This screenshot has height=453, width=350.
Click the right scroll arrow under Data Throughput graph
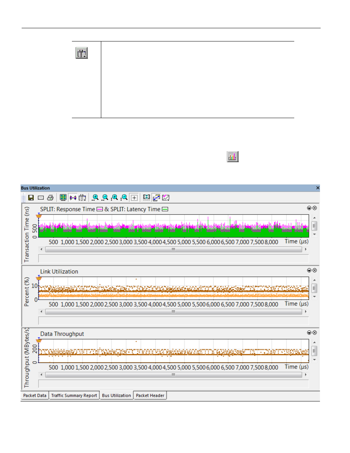click(306, 375)
